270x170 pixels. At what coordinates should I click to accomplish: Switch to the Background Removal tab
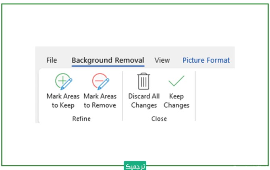click(x=108, y=60)
